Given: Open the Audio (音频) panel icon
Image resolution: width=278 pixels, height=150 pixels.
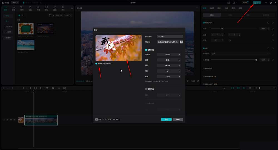Looking at the screenshot, I should [14, 8].
